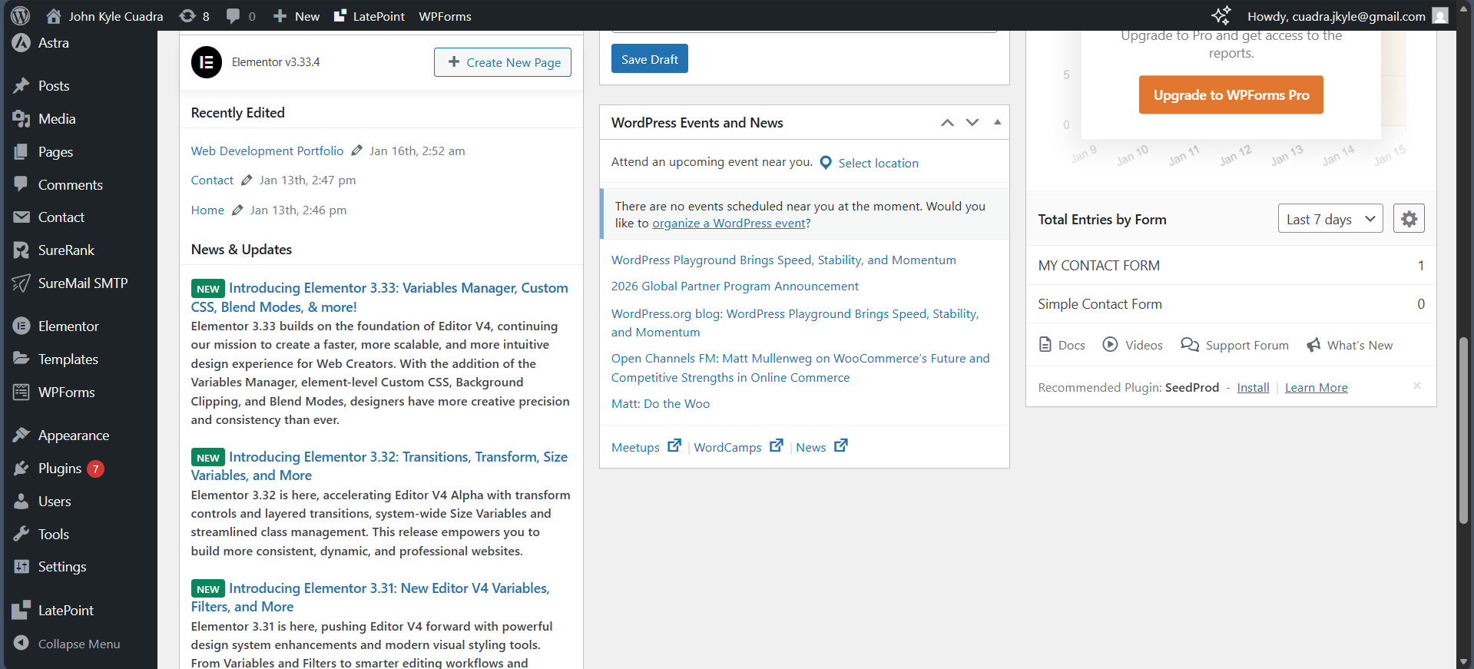Toggle WordPress Events and News panel triangle
The width and height of the screenshot is (1474, 669).
(x=997, y=122)
